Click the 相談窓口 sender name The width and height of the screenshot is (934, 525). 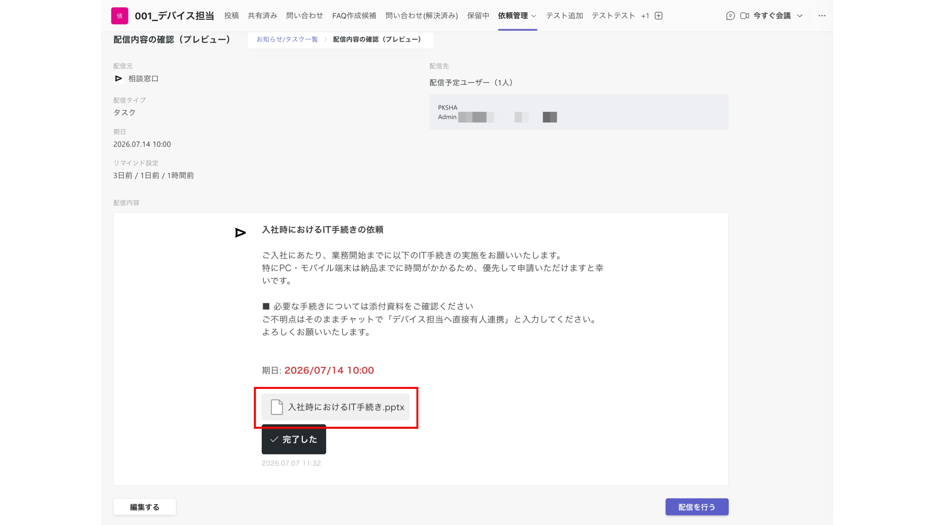(x=143, y=79)
